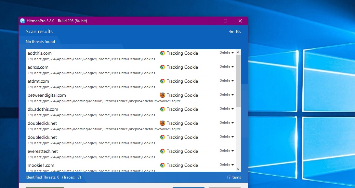
Task: Click the Chrome icon in addthis.com row
Action: coord(162,53)
